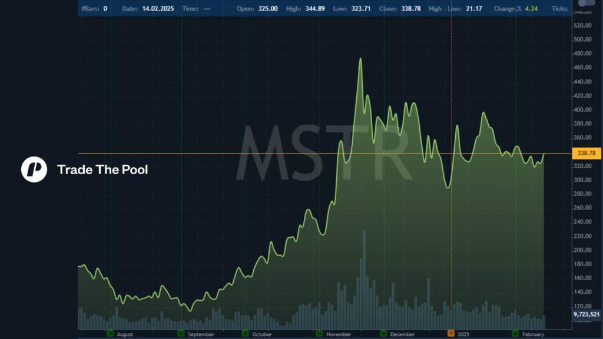Click the 9,723,521 volume label
Screen dimensions: 603x339
(587, 315)
